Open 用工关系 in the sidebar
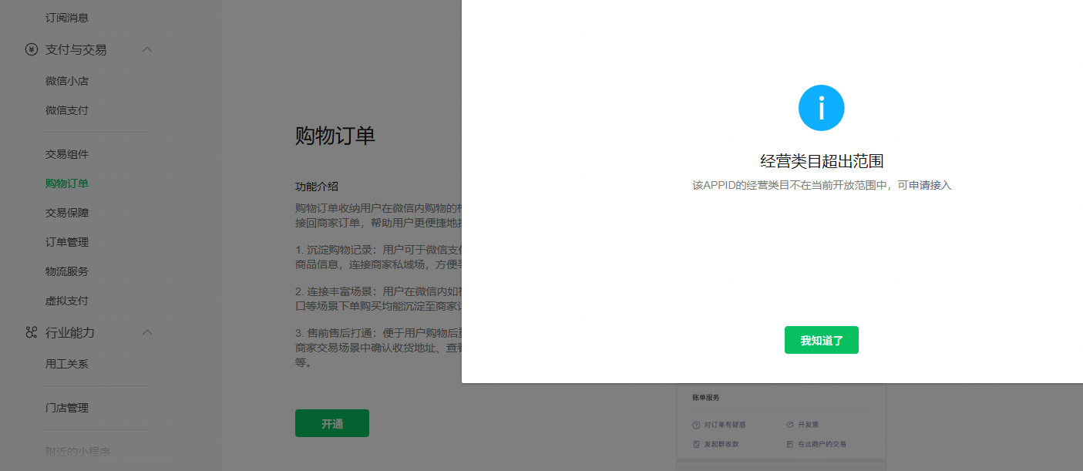 click(x=67, y=364)
